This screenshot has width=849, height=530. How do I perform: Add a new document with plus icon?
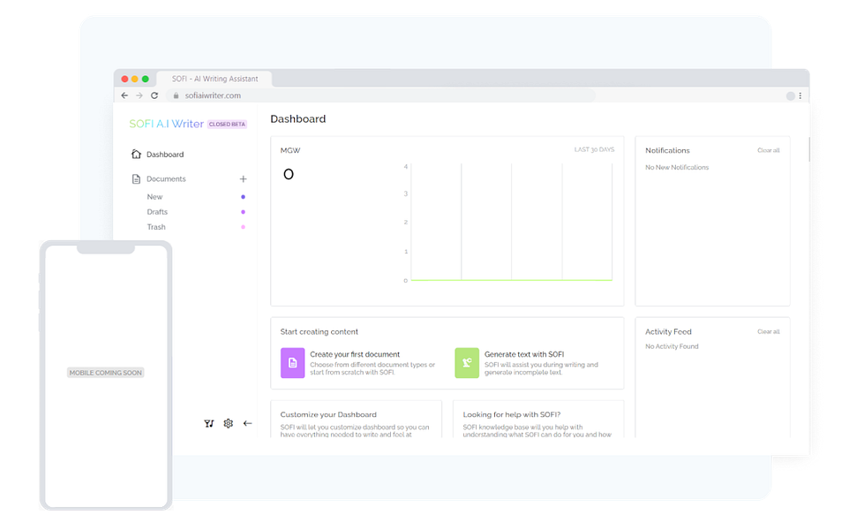coord(243,178)
